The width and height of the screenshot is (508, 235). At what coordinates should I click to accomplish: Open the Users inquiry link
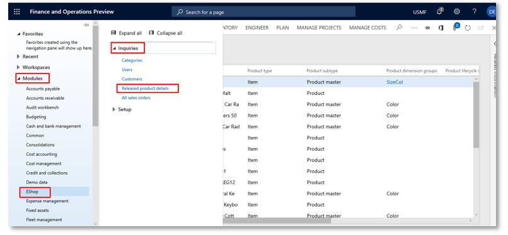click(x=127, y=70)
